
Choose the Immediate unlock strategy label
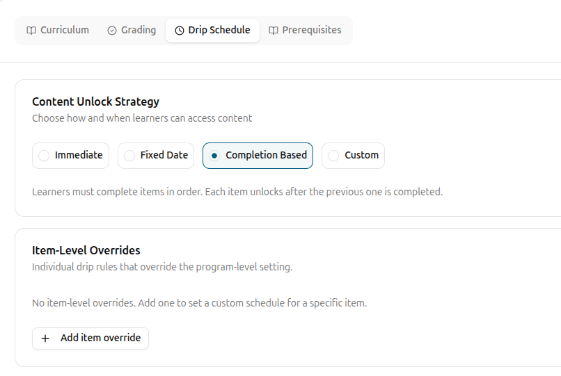click(79, 155)
